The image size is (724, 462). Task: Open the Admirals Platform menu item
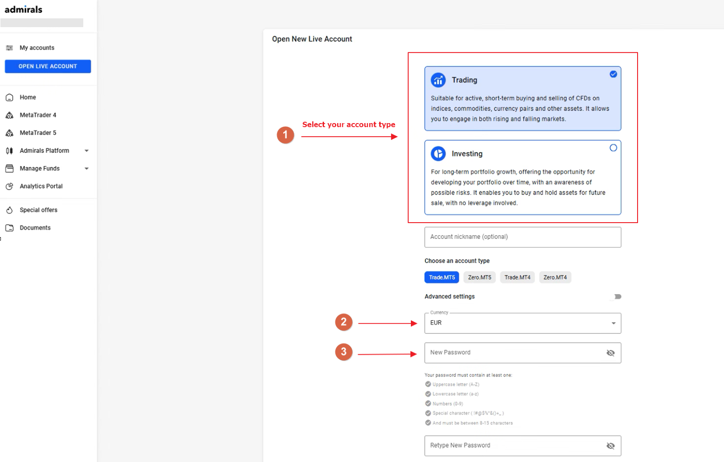44,151
